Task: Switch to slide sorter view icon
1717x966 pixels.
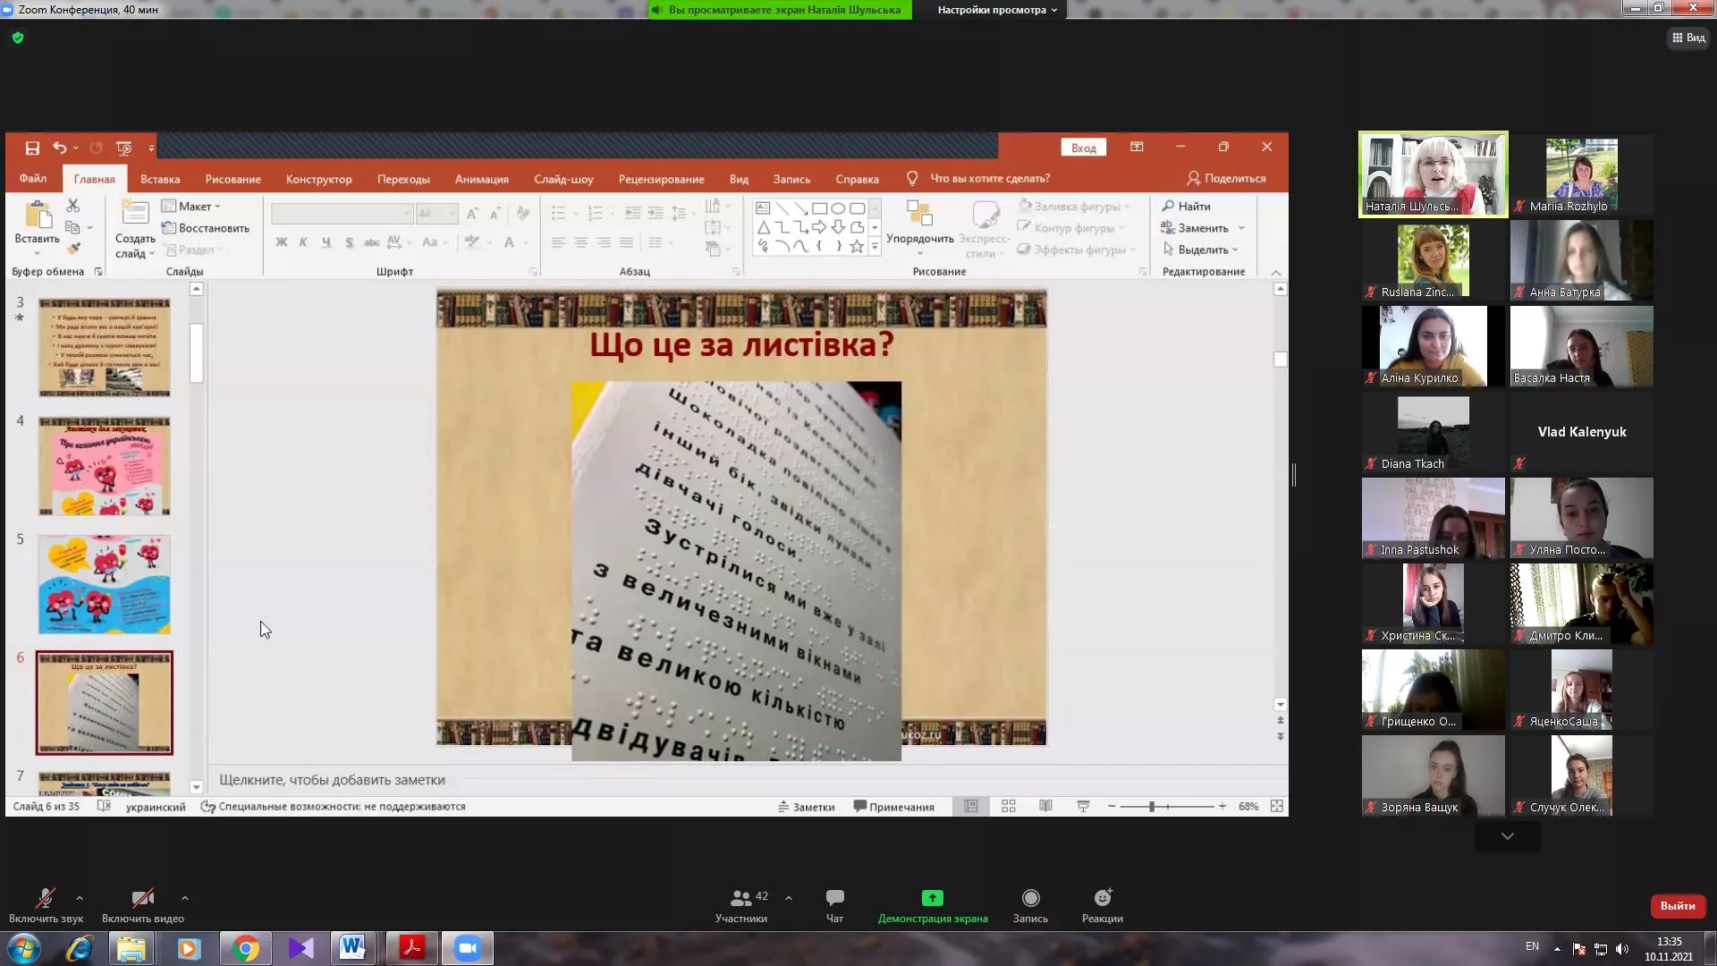Action: (1009, 807)
